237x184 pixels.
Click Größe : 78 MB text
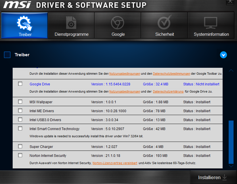(154, 111)
